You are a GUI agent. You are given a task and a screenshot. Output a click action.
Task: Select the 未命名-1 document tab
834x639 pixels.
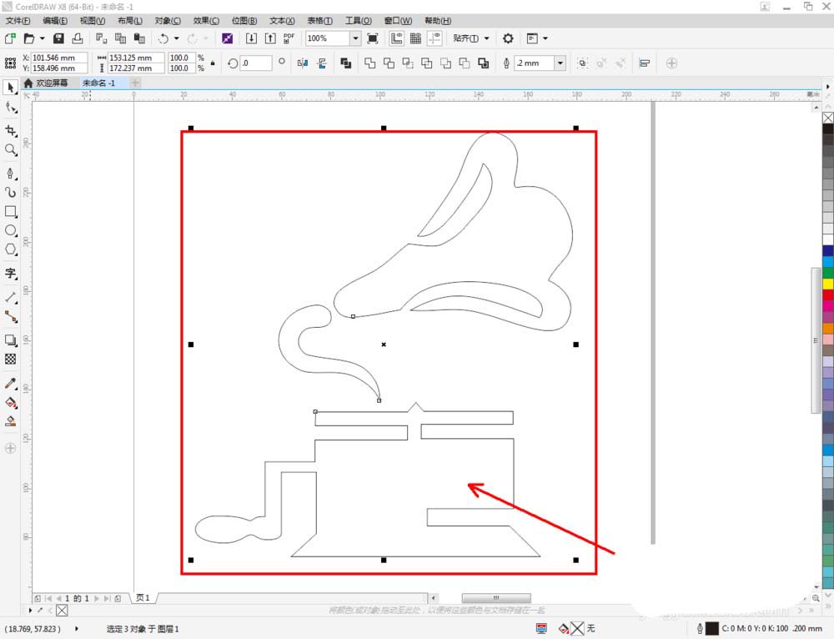point(99,83)
